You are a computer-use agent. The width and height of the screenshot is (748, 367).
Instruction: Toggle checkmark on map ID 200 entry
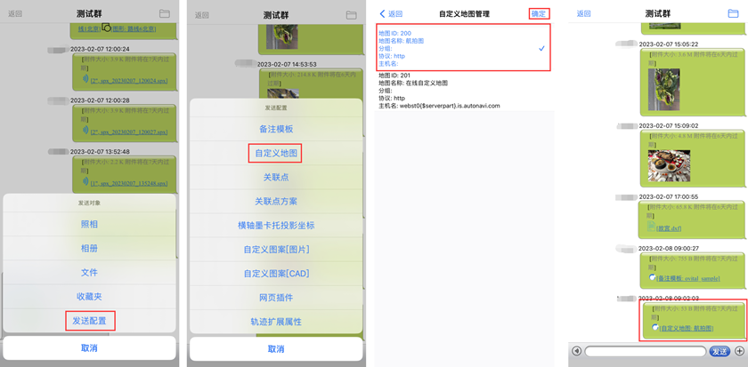pyautogui.click(x=541, y=48)
